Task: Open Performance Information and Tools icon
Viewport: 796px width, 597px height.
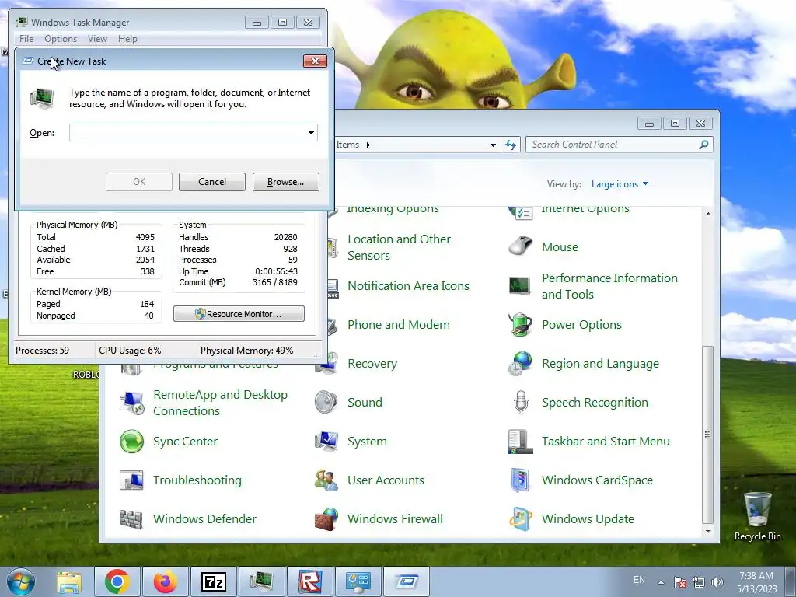Action: [520, 286]
